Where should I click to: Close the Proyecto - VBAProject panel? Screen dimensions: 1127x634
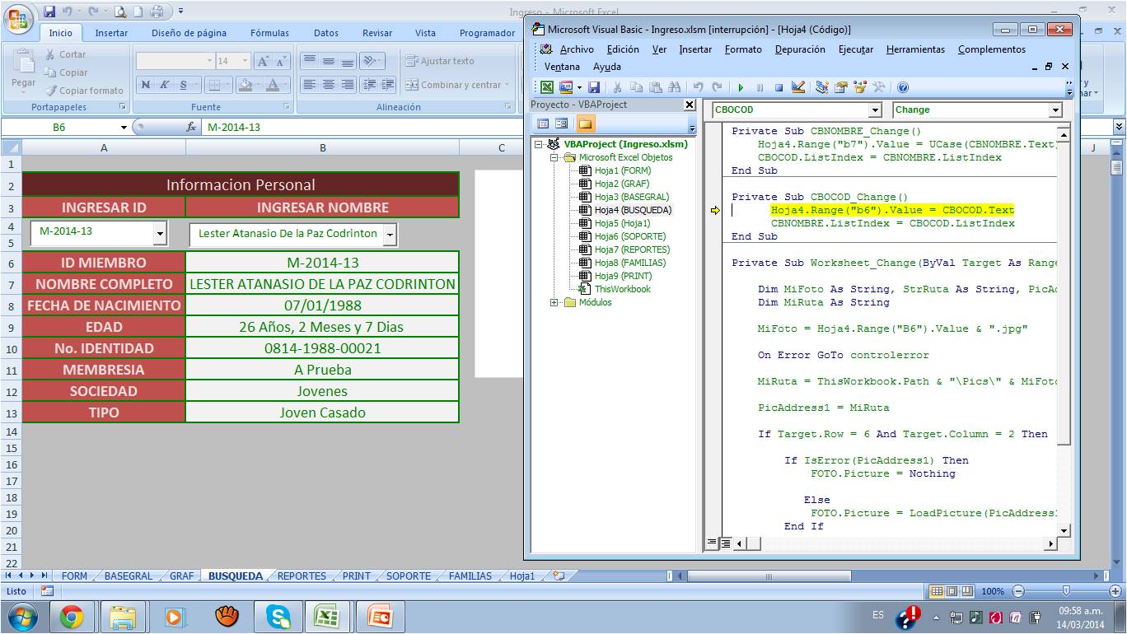coord(690,105)
